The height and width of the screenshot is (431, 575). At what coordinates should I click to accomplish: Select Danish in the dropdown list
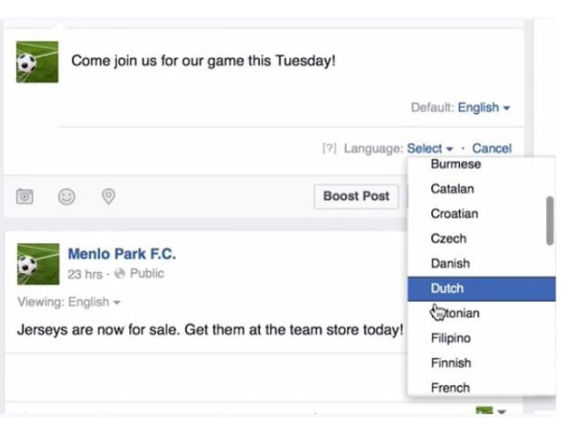coord(450,263)
